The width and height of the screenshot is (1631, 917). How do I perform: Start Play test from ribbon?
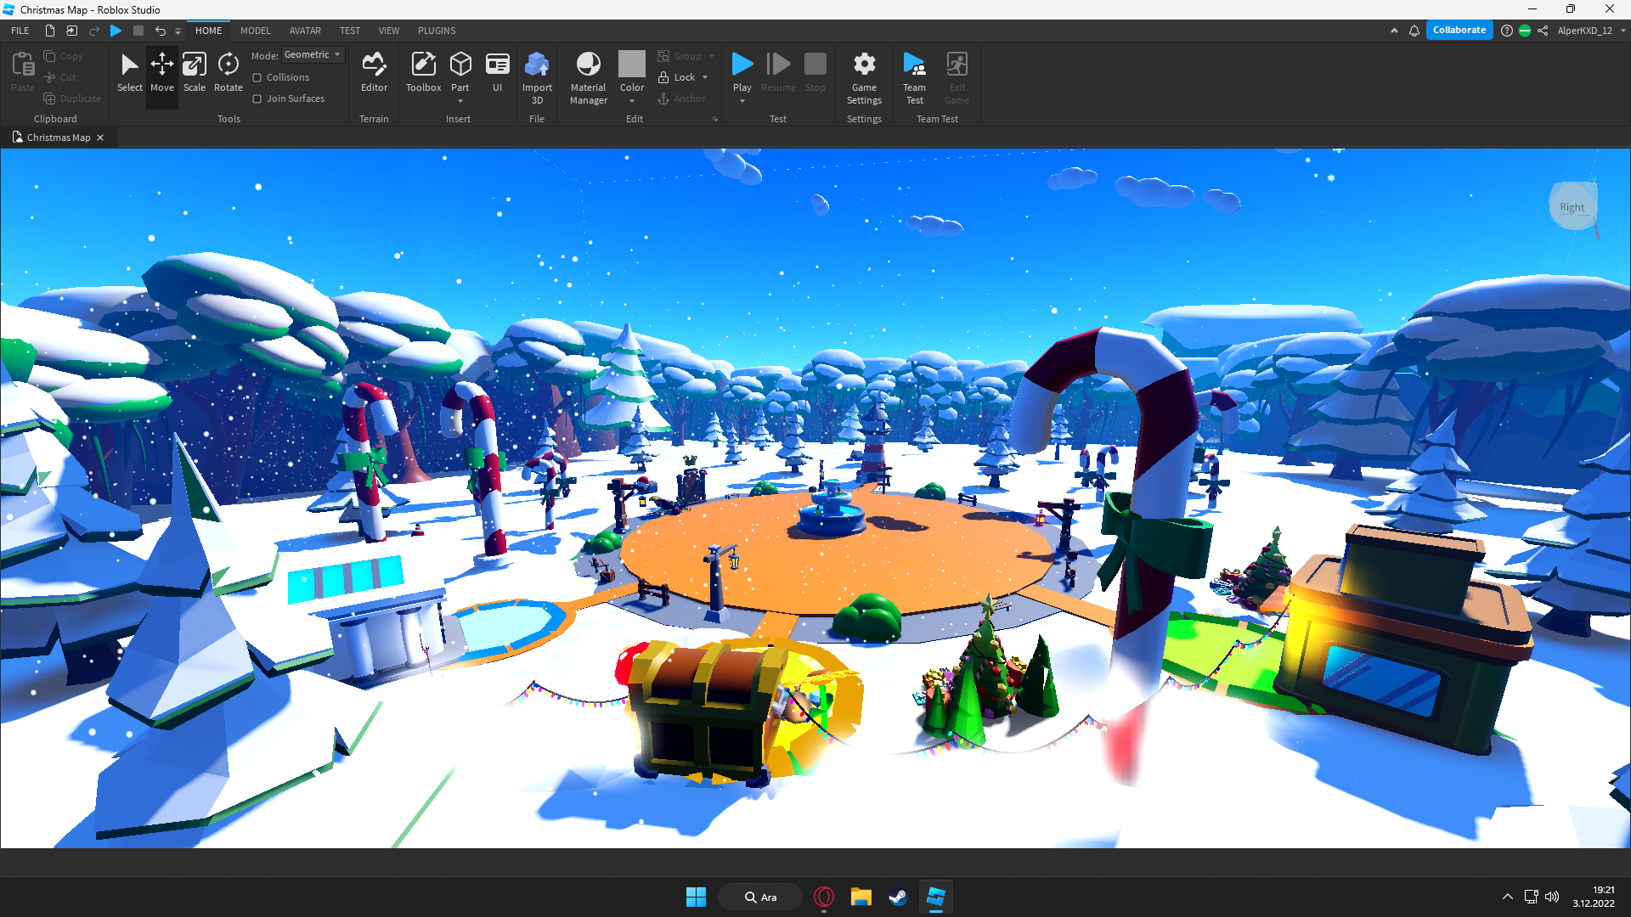[x=742, y=70]
